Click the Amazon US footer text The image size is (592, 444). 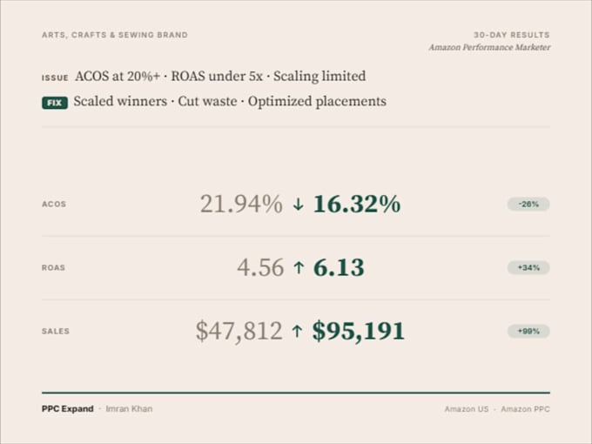pyautogui.click(x=467, y=409)
